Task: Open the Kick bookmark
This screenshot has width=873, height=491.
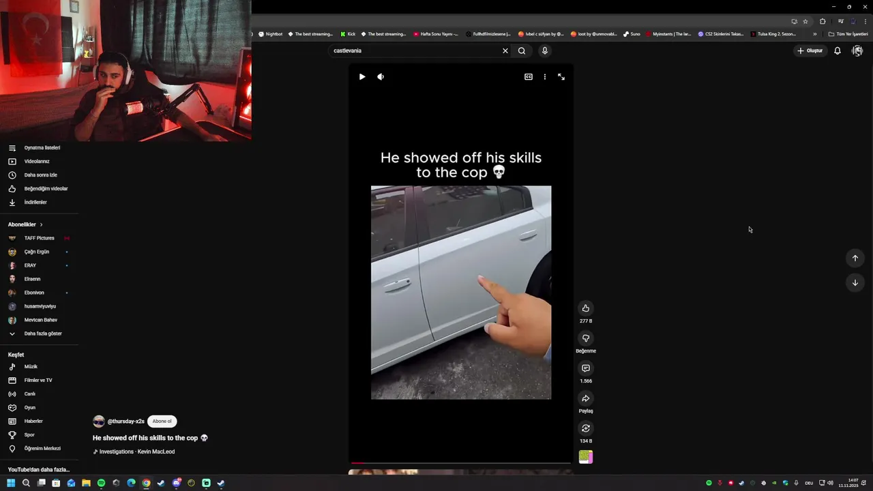Action: tap(348, 34)
